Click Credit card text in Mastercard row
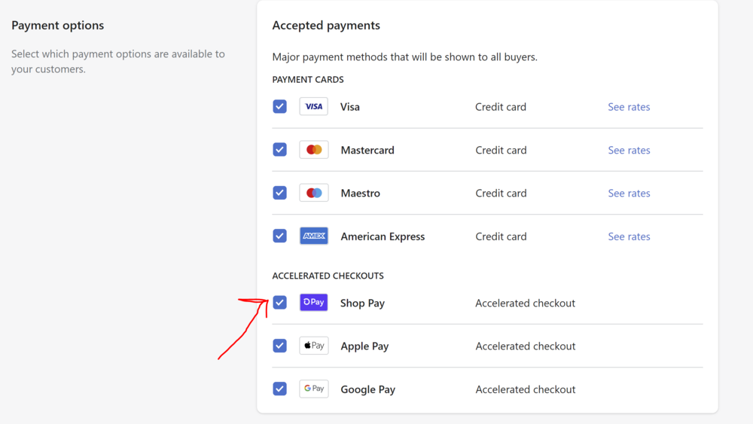The width and height of the screenshot is (753, 424). coord(501,150)
